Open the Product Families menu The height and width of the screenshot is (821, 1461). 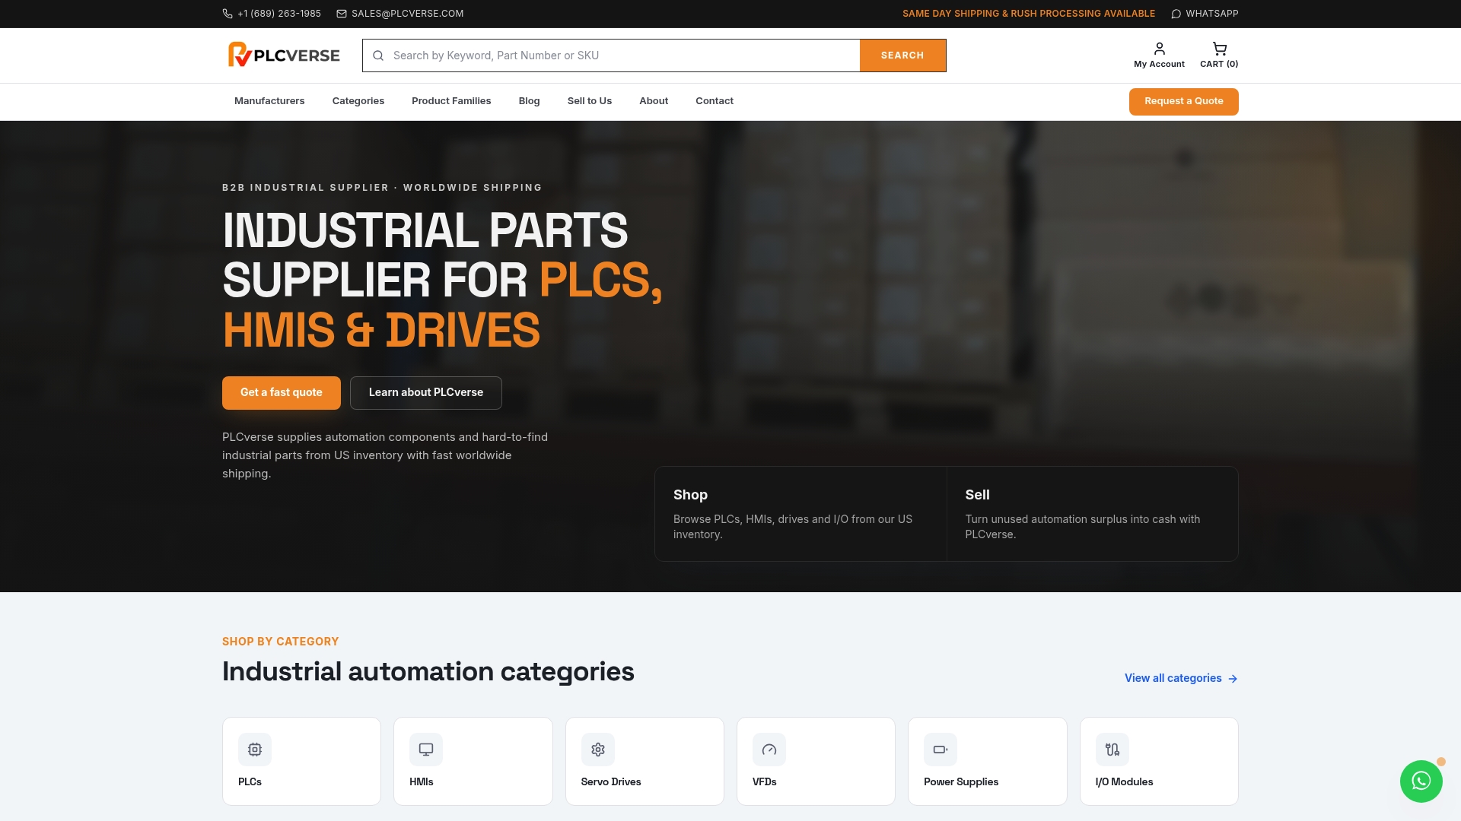(x=451, y=101)
